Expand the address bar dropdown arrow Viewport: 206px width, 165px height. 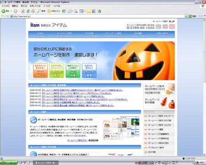click(186, 16)
